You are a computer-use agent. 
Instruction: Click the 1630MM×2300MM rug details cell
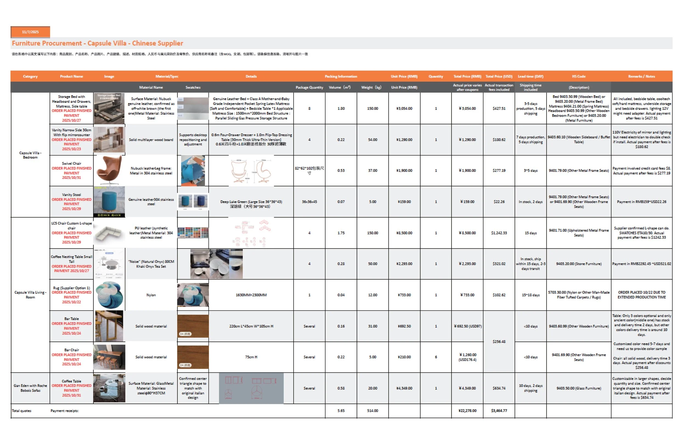click(x=251, y=295)
